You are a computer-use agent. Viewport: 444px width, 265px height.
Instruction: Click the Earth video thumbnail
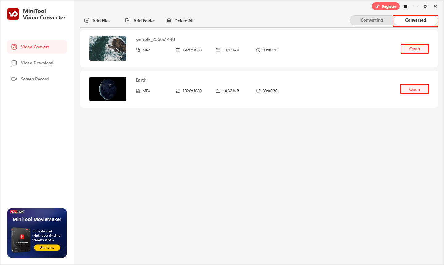coord(108,89)
